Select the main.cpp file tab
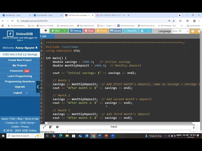 tap(47, 36)
